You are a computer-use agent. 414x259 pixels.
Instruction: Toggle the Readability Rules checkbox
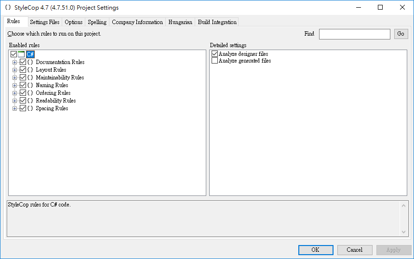[x=23, y=101]
